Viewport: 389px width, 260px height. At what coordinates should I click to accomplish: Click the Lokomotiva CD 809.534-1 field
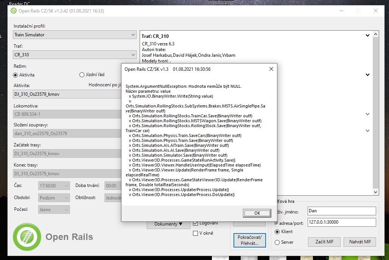pyautogui.click(x=67, y=114)
